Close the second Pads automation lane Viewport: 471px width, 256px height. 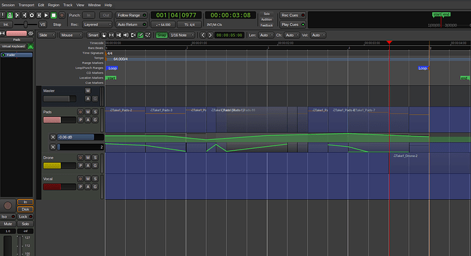pyautogui.click(x=53, y=147)
